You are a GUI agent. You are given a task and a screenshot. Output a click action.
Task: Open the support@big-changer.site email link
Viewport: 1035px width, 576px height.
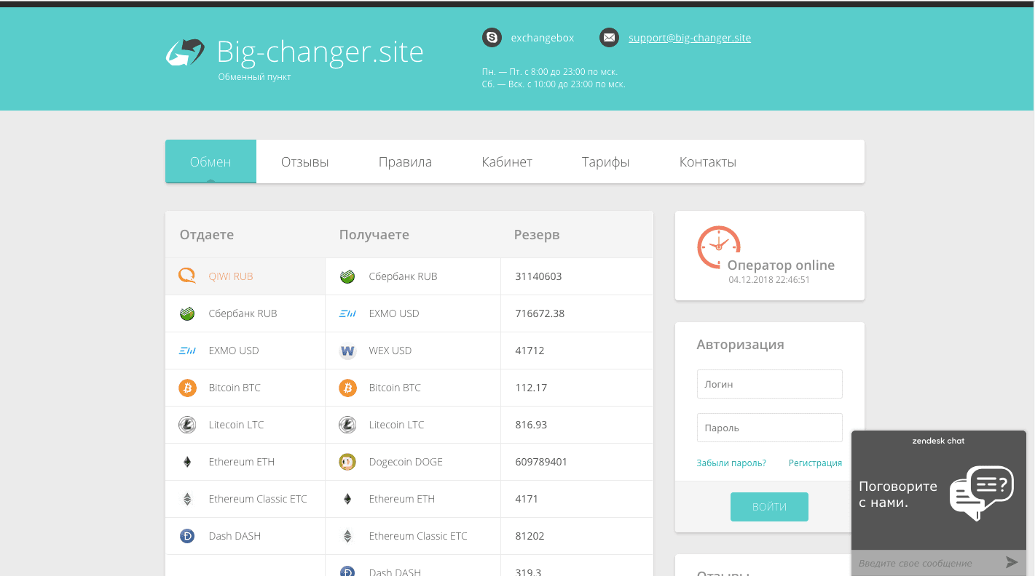pyautogui.click(x=690, y=37)
